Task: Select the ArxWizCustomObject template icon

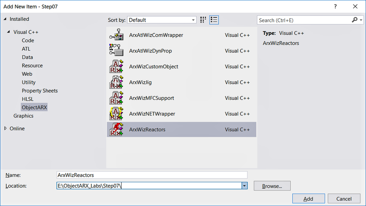Action: (x=116, y=67)
